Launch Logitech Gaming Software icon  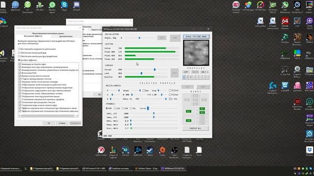click(x=273, y=88)
